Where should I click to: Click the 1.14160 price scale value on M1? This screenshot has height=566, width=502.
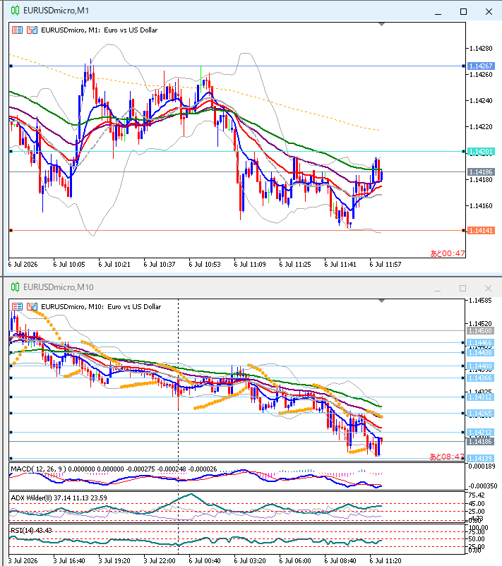(x=481, y=206)
